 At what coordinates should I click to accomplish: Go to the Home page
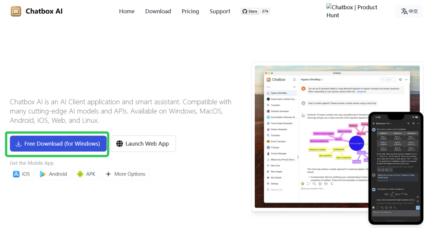(127, 11)
